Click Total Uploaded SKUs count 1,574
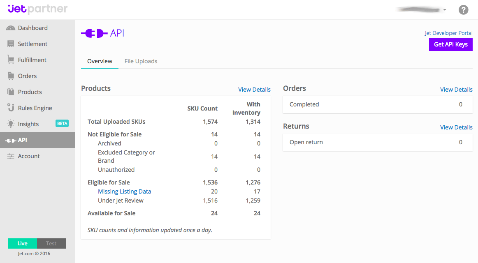478x263 pixels. (210, 122)
